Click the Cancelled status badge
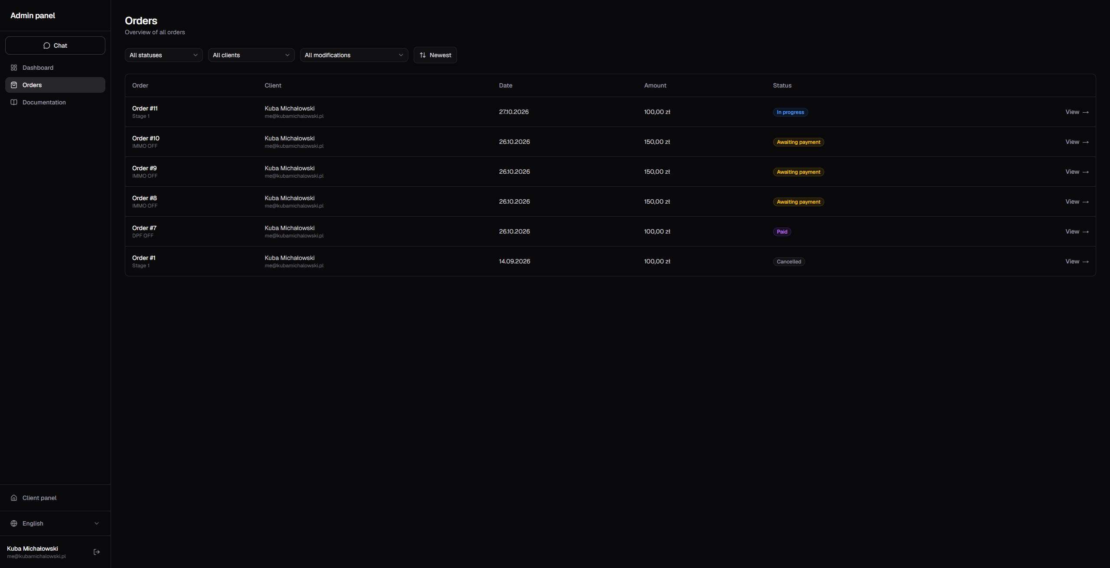 (x=789, y=262)
